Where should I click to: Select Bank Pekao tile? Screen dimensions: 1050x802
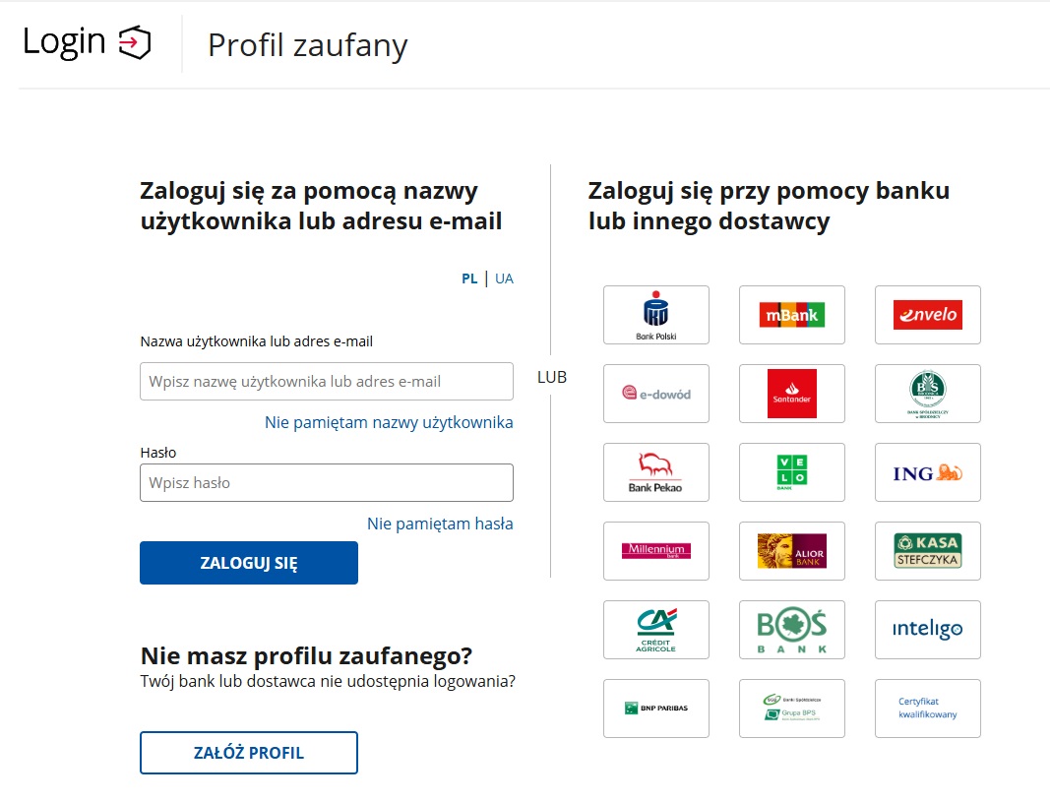655,472
